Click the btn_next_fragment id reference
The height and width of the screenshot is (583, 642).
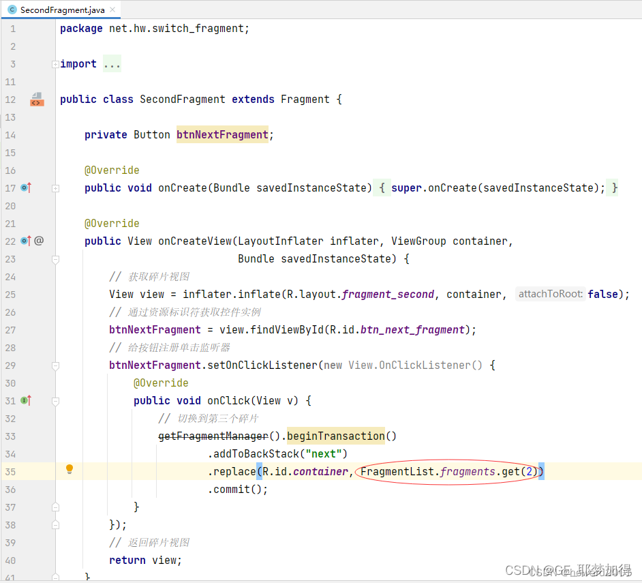click(x=412, y=330)
